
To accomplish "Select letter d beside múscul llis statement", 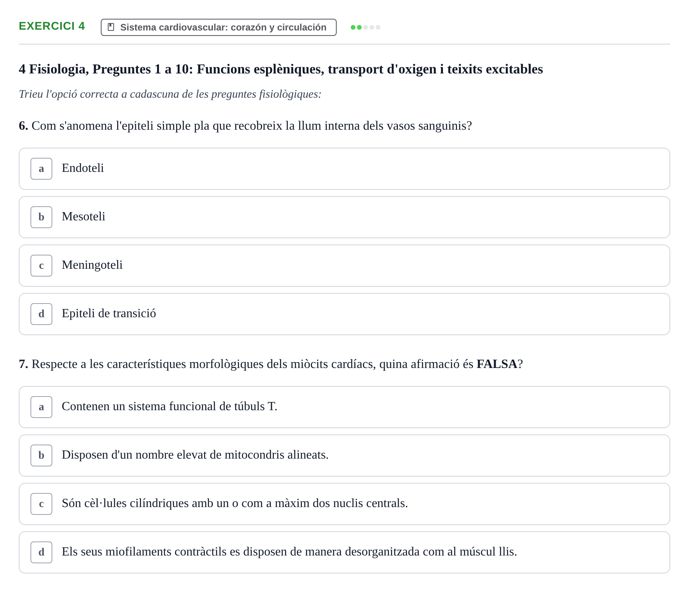I will [41, 552].
